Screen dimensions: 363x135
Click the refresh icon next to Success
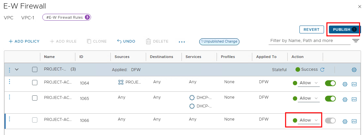click(x=322, y=69)
